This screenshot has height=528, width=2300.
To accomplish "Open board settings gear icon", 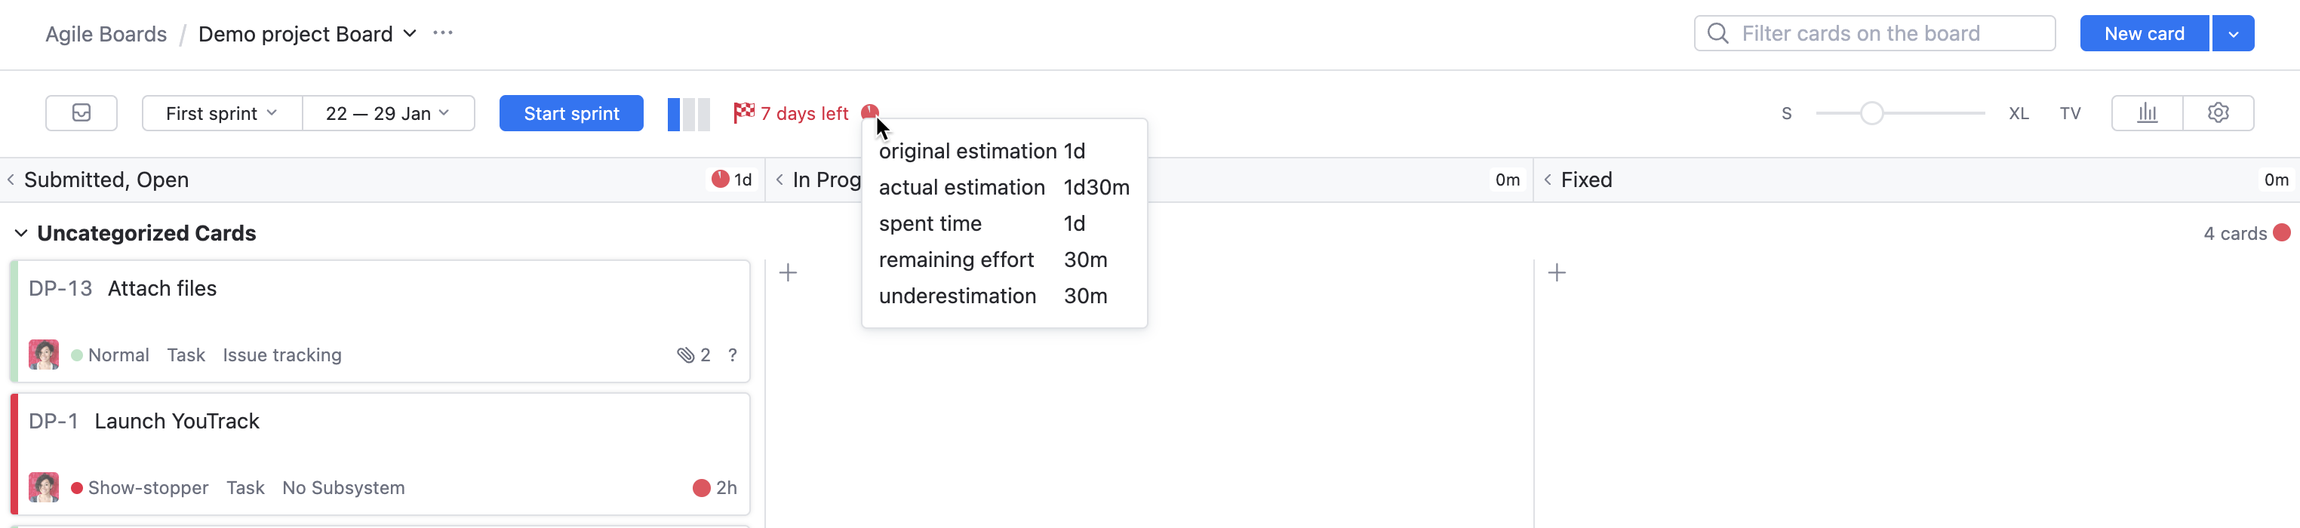I will [2218, 113].
